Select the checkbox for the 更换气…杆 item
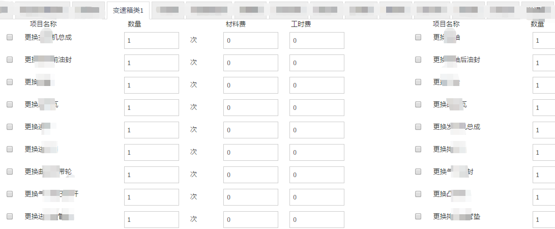Image resolution: width=555 pixels, height=229 pixels. (10, 194)
